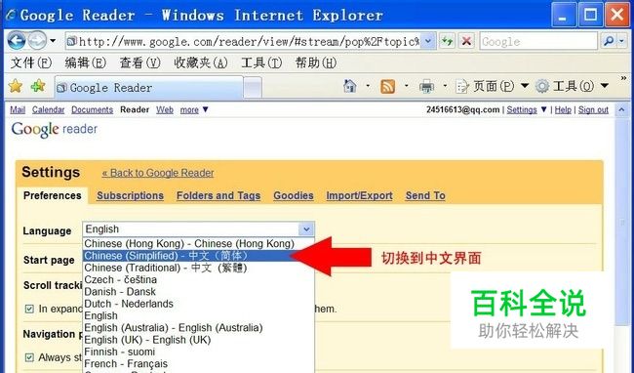Choose Czech - čeština language option
Viewport: 634px width, 373px height.
coord(199,280)
